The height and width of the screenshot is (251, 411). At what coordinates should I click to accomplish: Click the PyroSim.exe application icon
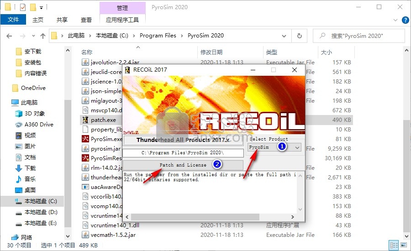tap(85, 139)
